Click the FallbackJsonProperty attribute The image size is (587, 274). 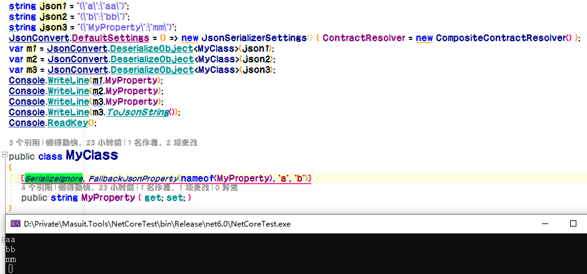(x=133, y=179)
